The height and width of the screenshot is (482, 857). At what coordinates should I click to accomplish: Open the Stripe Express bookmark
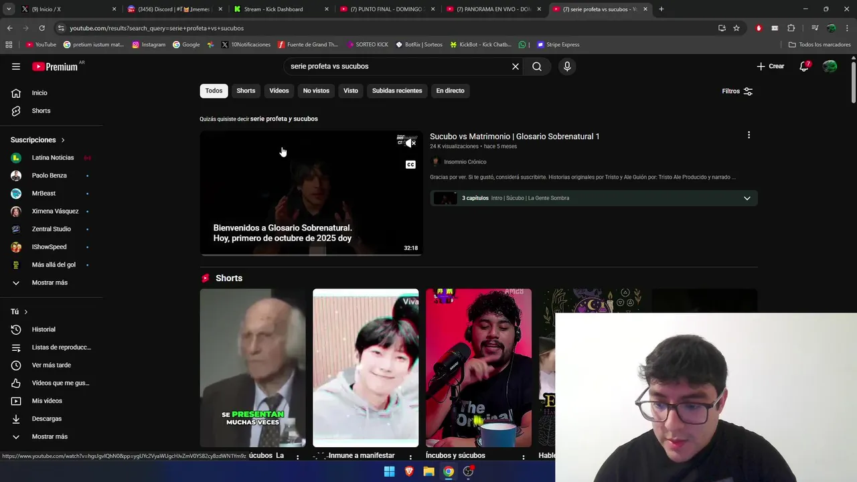coord(558,45)
